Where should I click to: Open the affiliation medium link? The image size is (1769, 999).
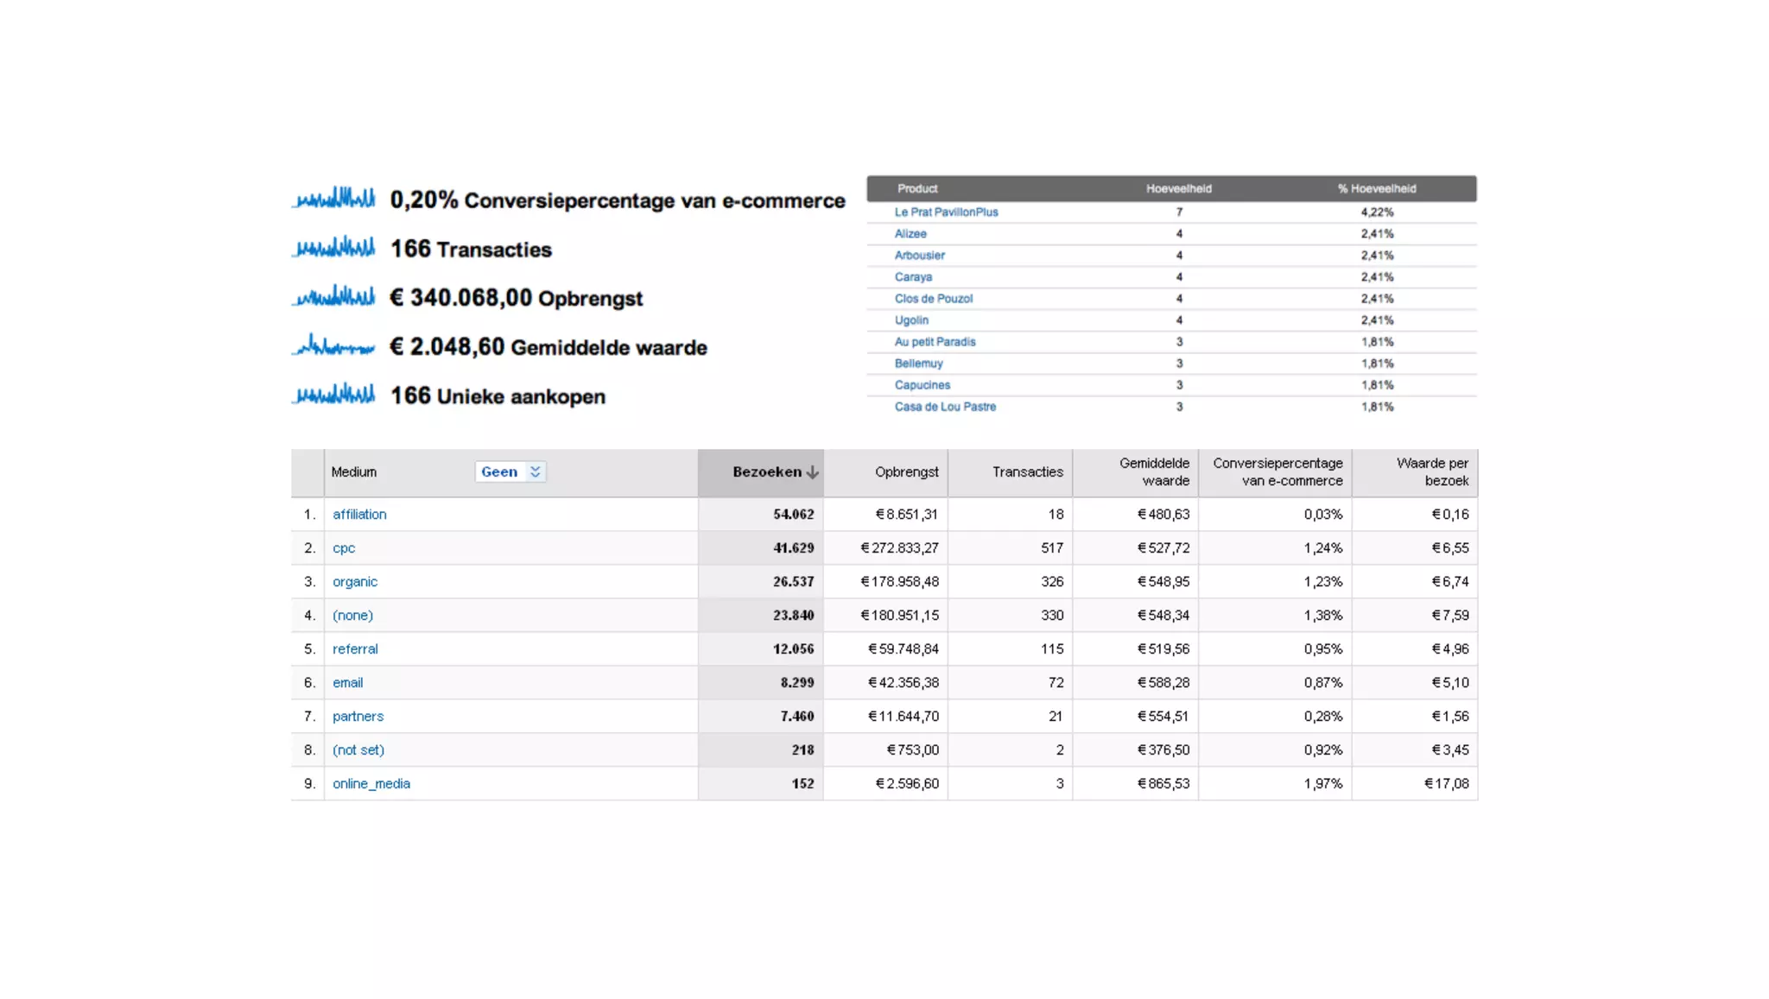[x=359, y=514]
